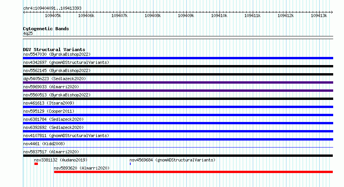Click the nsv5547030 (ByrskaBishop2022) variant label
344x187 pixels.
[57, 54]
